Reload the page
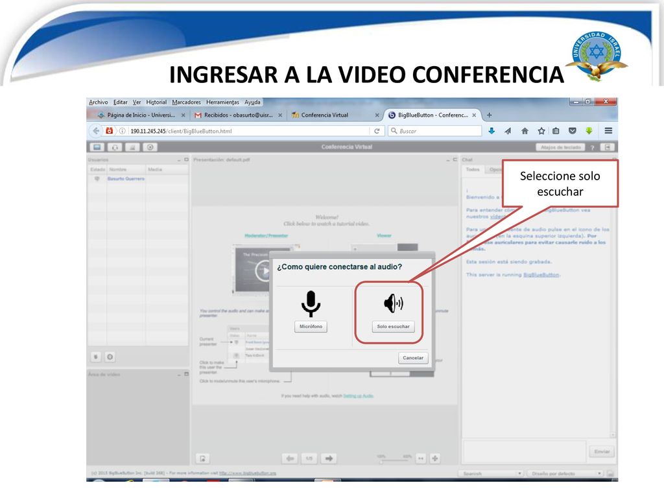The height and width of the screenshot is (498, 664). (377, 131)
